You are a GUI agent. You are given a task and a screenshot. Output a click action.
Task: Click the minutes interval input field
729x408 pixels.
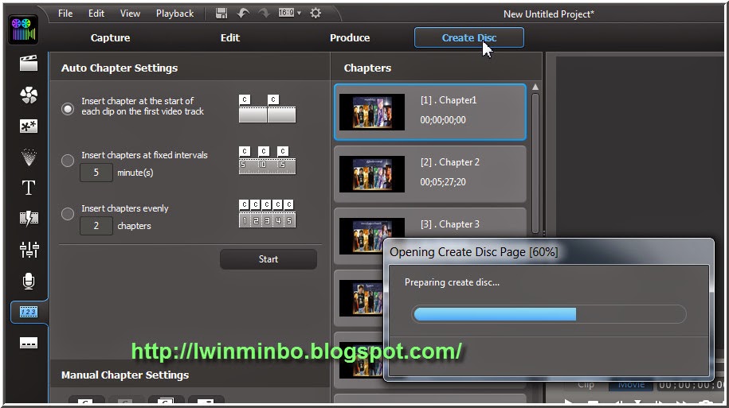tap(96, 173)
